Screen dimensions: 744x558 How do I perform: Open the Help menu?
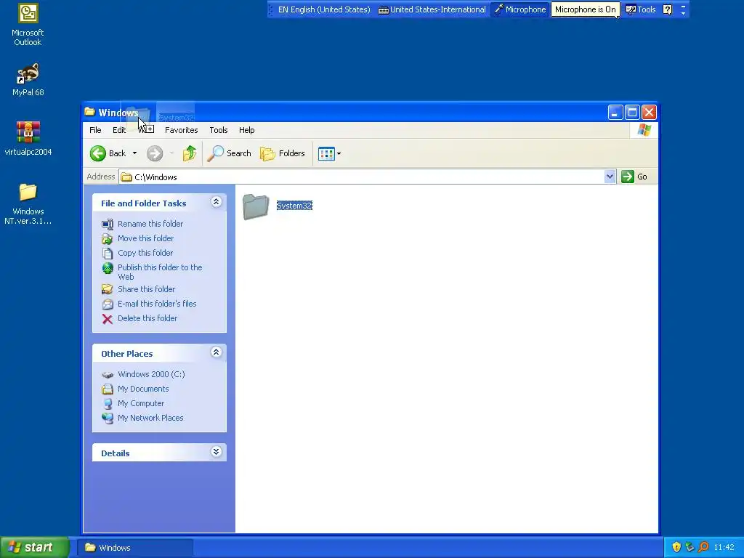click(247, 130)
